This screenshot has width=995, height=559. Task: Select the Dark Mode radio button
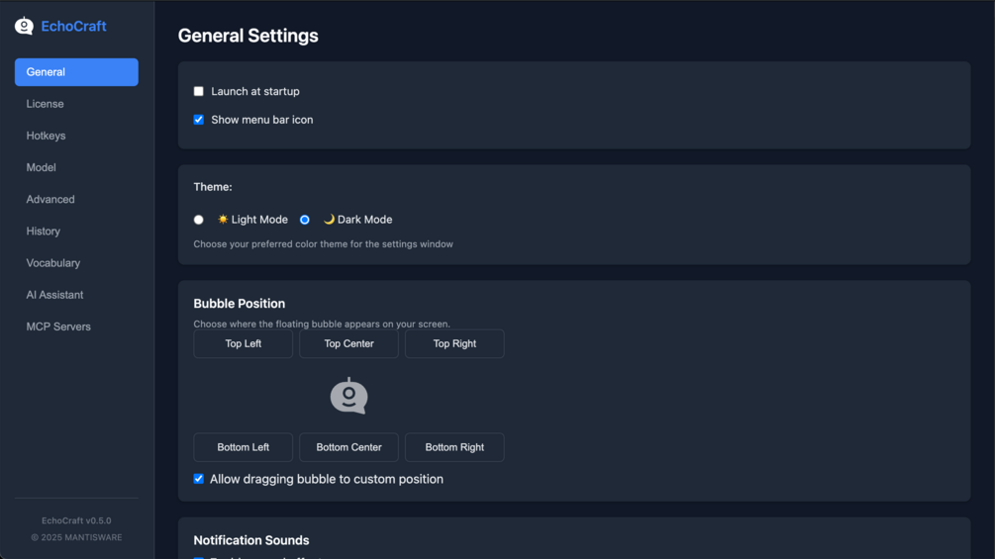click(305, 220)
